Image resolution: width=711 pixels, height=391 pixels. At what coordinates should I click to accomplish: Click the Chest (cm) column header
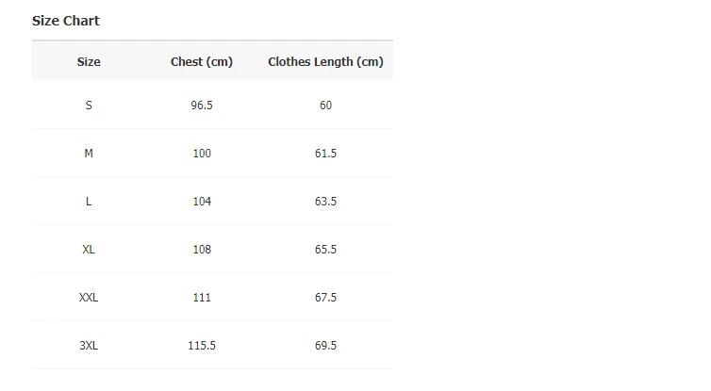tap(202, 62)
